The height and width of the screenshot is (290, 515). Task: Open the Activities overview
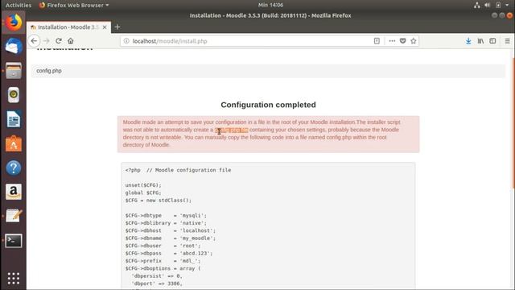coord(19,5)
